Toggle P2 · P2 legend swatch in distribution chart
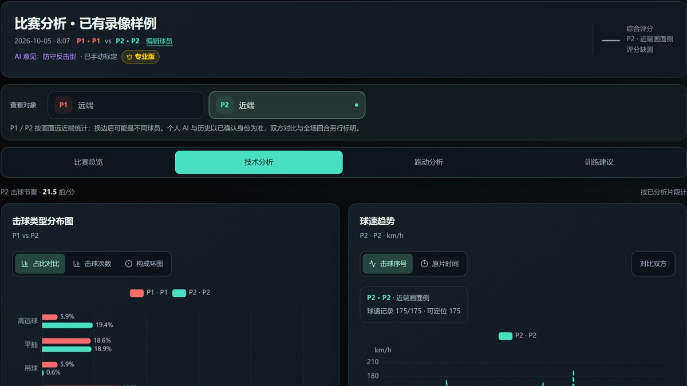The height and width of the screenshot is (386, 687). [179, 293]
